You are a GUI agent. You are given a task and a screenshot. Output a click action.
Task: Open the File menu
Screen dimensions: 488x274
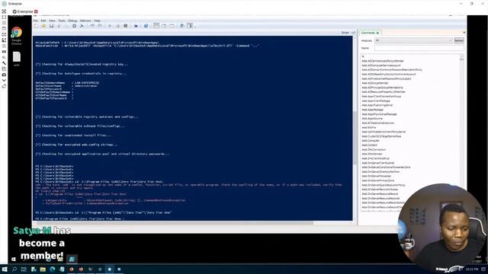tap(36, 21)
